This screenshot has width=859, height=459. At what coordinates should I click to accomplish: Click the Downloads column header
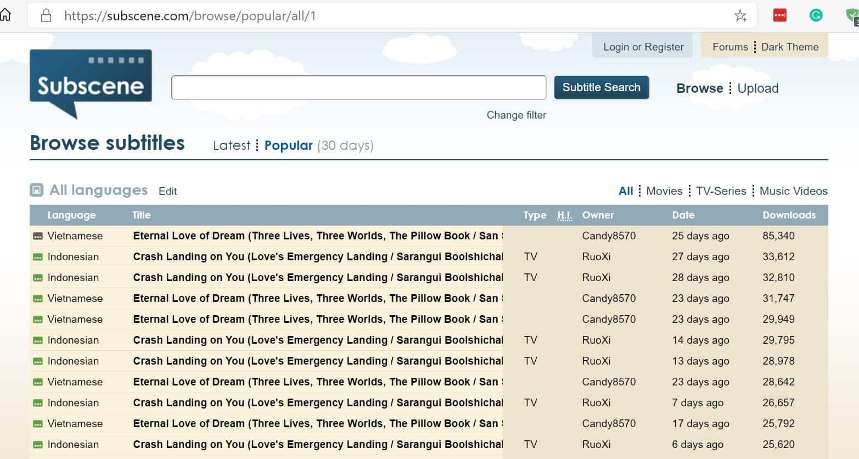click(x=789, y=215)
